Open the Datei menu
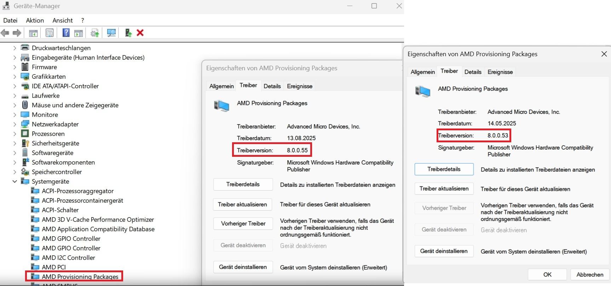Viewport: 611px width, 286px height. [x=10, y=20]
